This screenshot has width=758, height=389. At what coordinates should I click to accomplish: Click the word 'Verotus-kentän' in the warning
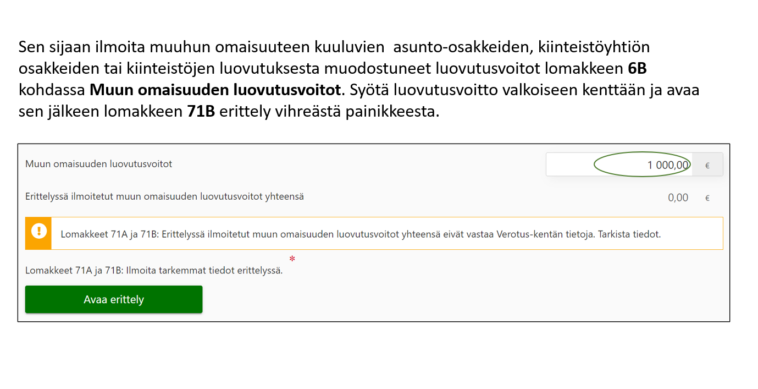click(x=526, y=234)
